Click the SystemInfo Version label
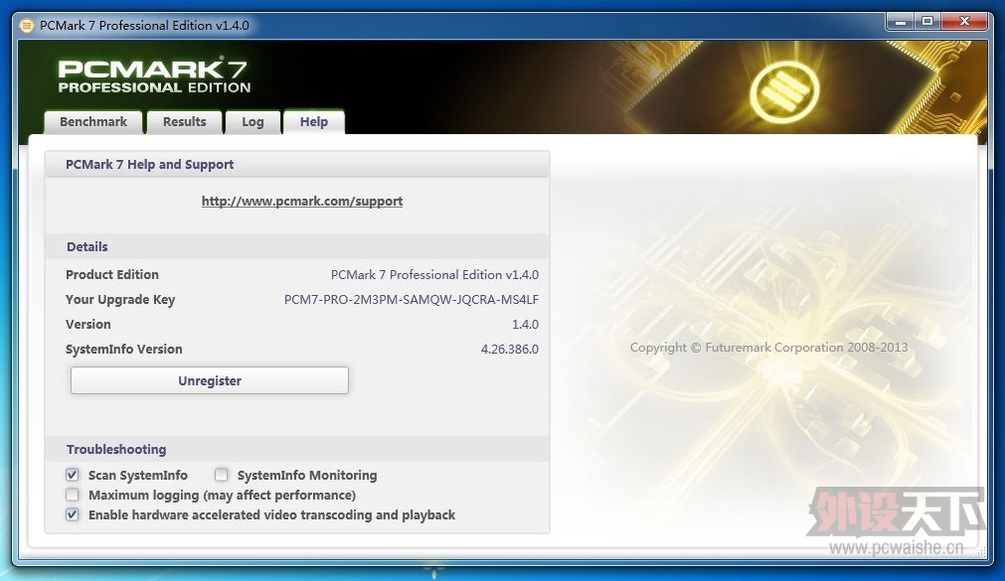Viewport: 1005px width, 581px height. [x=123, y=350]
